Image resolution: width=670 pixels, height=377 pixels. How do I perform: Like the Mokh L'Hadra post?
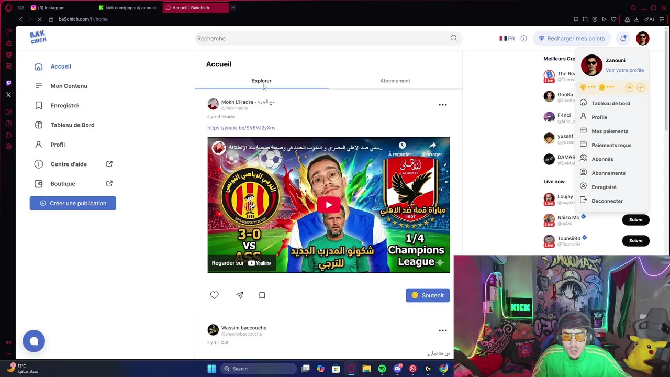point(215,295)
